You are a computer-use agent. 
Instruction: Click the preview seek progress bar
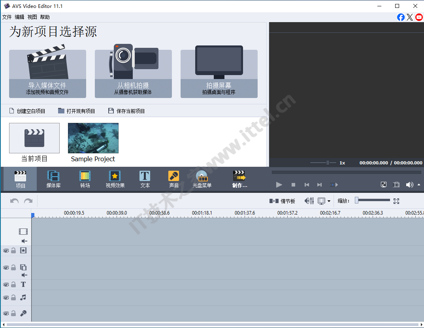[347, 172]
